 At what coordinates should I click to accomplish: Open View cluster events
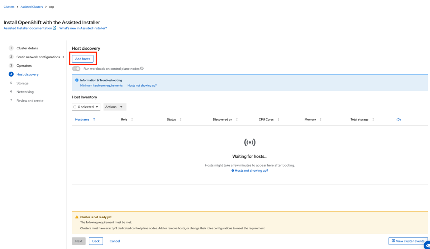point(408,241)
